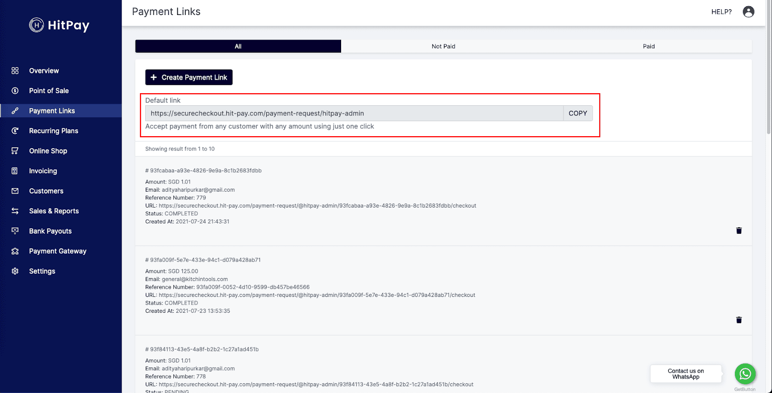This screenshot has width=772, height=393.
Task: Click the GetButton credit link
Action: [x=745, y=389]
